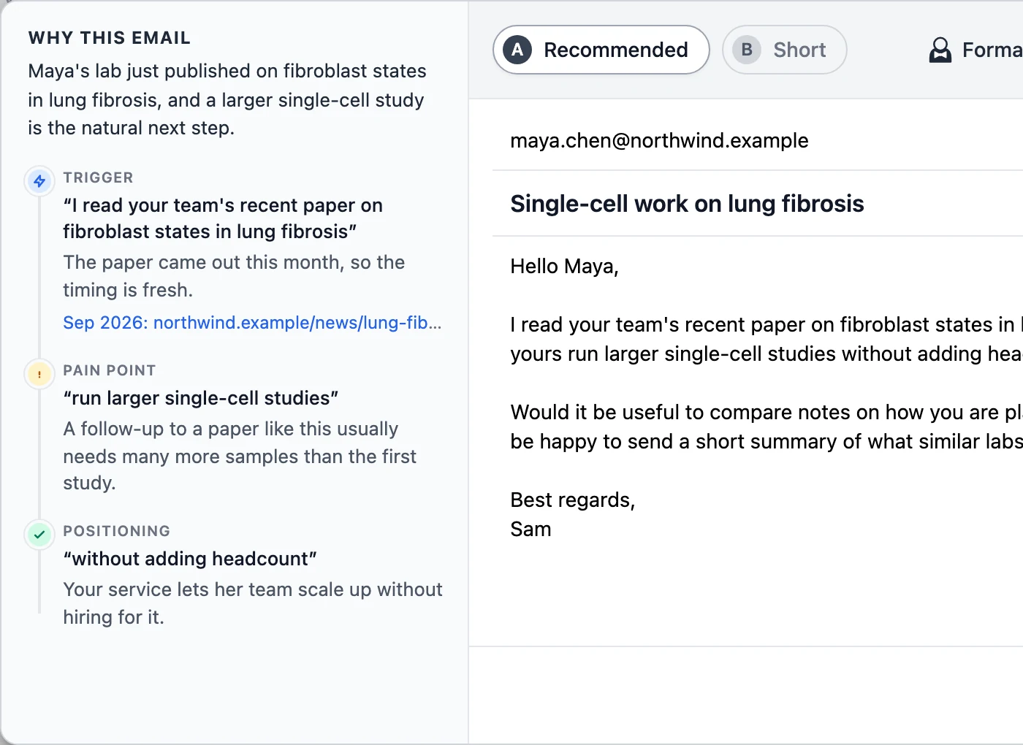
Task: Click the "WHY THIS EMAIL" heading
Action: point(110,38)
